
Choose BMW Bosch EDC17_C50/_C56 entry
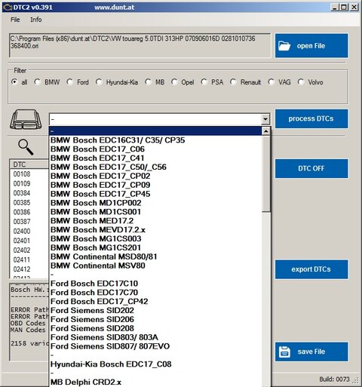(x=155, y=167)
